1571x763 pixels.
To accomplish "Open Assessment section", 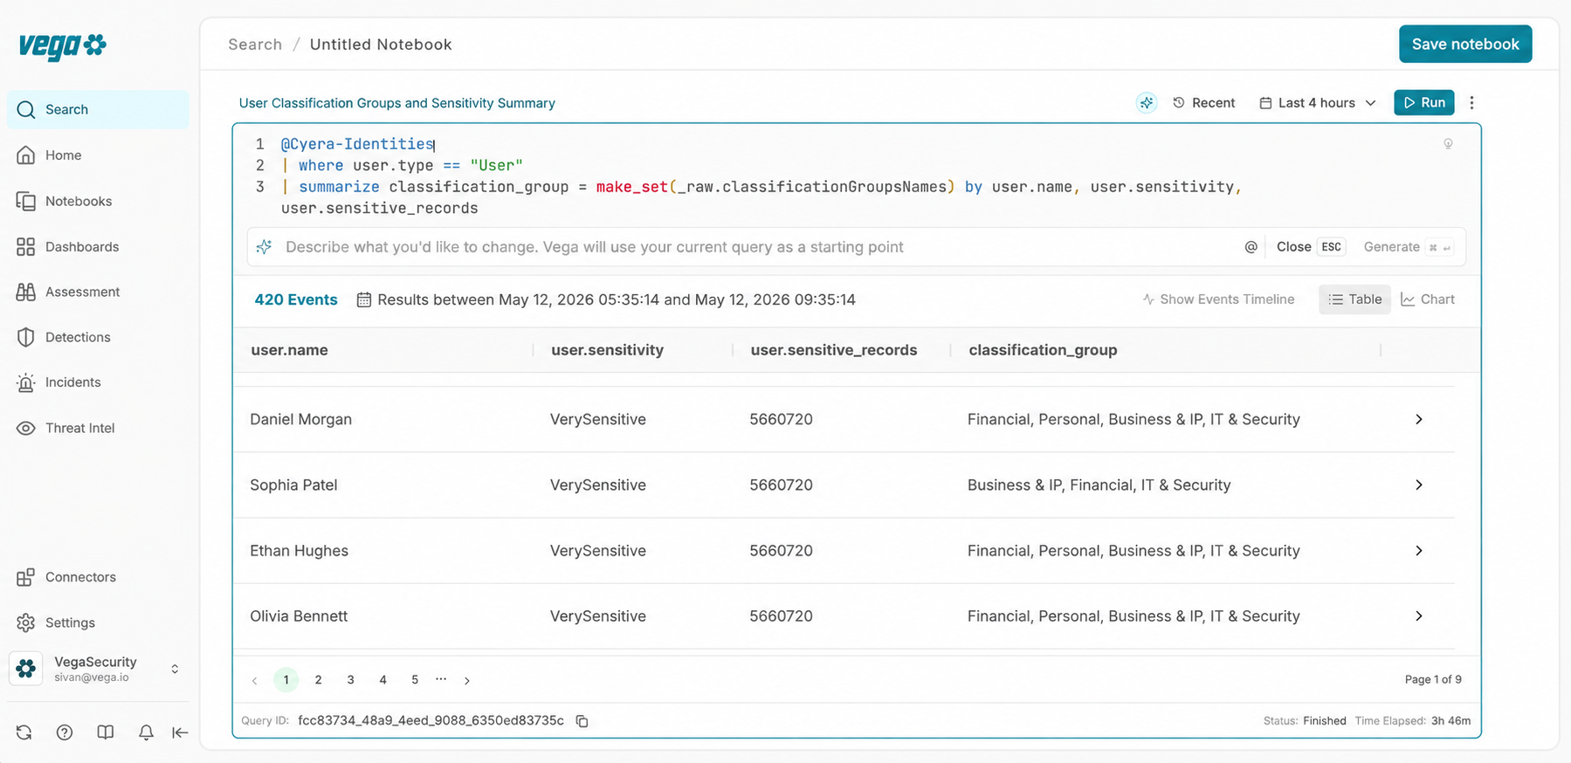I will (98, 292).
